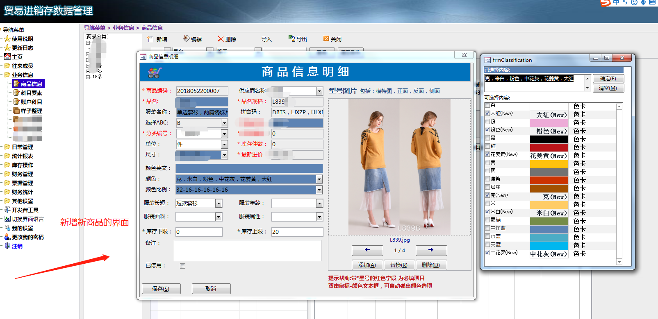Open 分类编号 dropdown arrow
The image size is (658, 319).
pyautogui.click(x=224, y=133)
